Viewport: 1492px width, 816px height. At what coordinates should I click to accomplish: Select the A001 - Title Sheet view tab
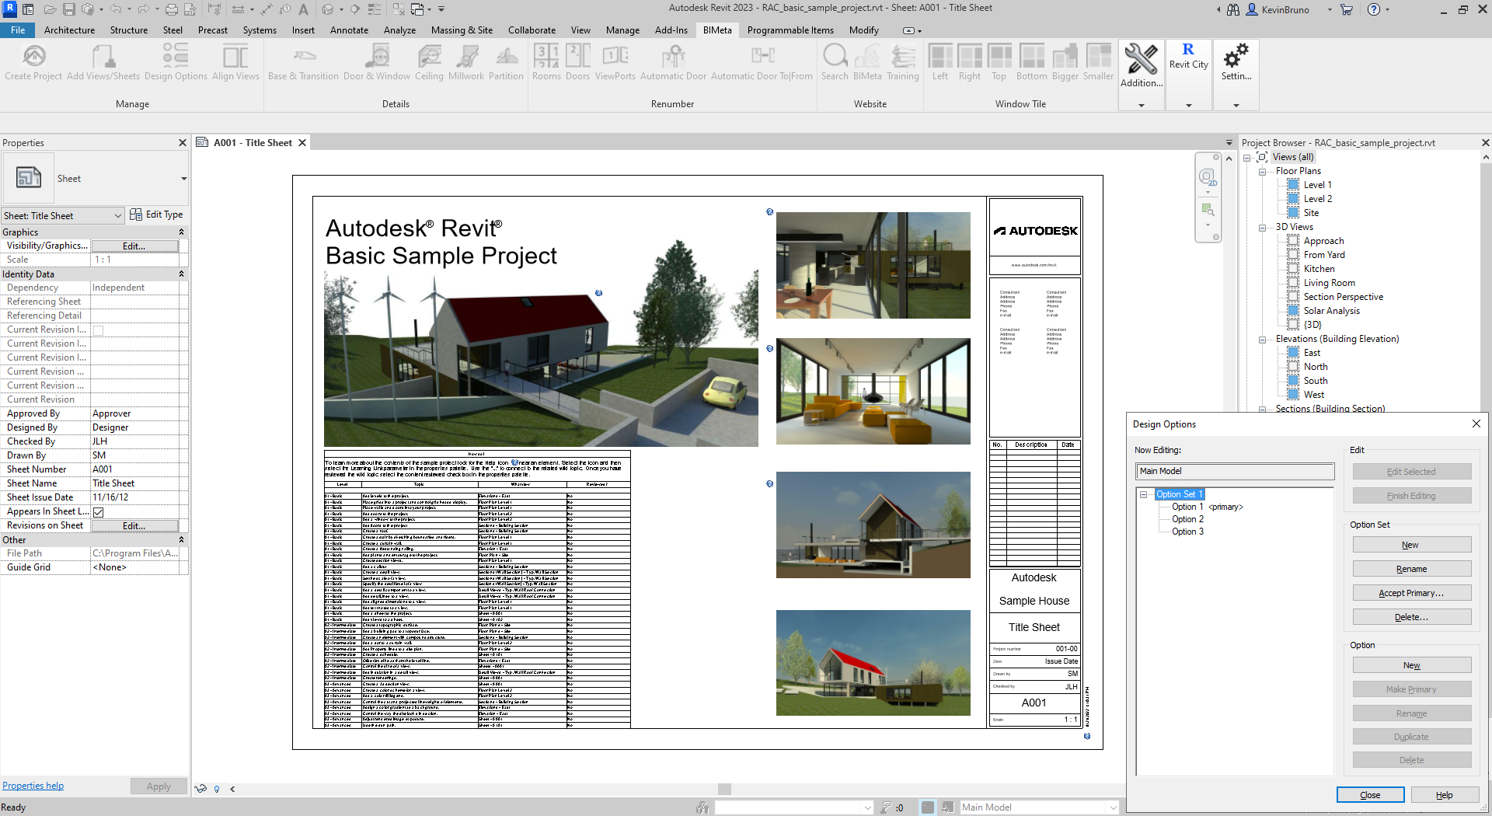[x=253, y=143]
